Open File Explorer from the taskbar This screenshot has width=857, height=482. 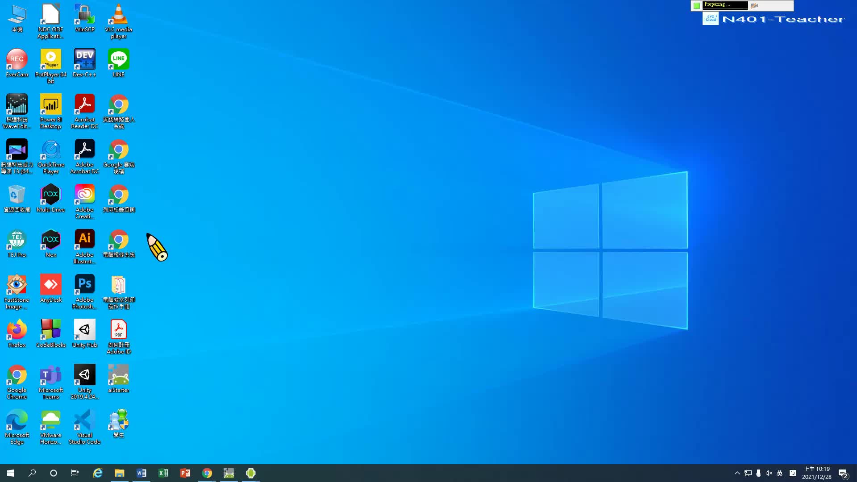tap(119, 473)
